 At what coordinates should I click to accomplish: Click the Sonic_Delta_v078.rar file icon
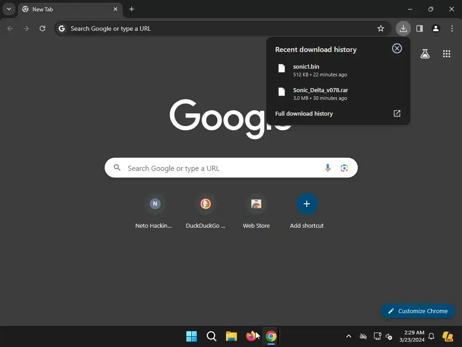(x=282, y=92)
